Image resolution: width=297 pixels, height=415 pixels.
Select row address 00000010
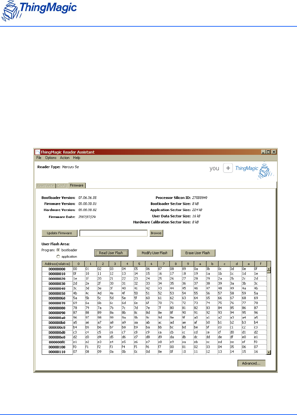point(57,274)
